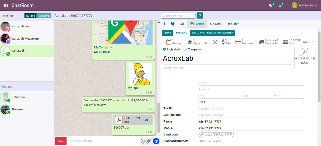Switch to ACTIVE status

tap(30, 16)
